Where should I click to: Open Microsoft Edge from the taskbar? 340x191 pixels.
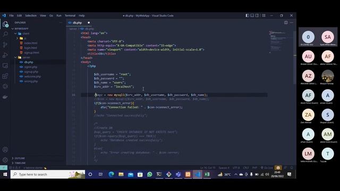(111, 175)
